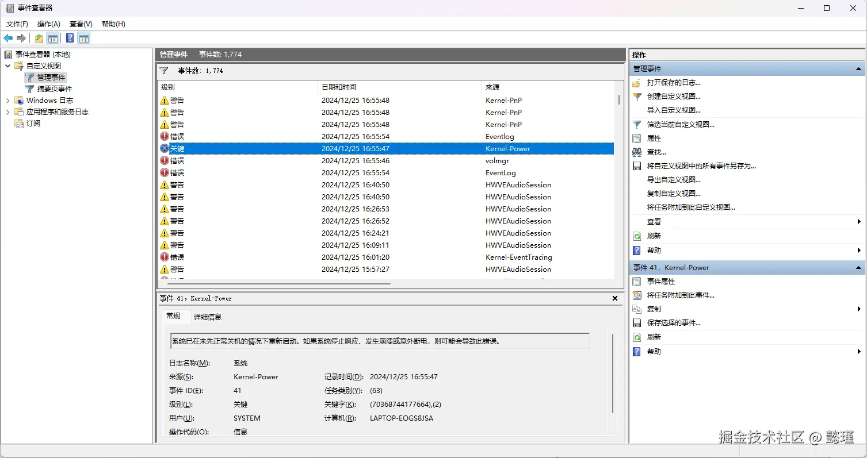This screenshot has width=867, height=458.
Task: Select the HWVEAudioSession row at 16:24:21
Action: click(x=386, y=233)
